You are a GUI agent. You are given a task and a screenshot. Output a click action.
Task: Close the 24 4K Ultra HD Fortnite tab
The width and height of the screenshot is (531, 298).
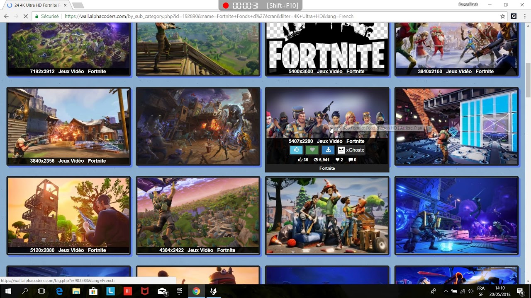[x=65, y=5]
